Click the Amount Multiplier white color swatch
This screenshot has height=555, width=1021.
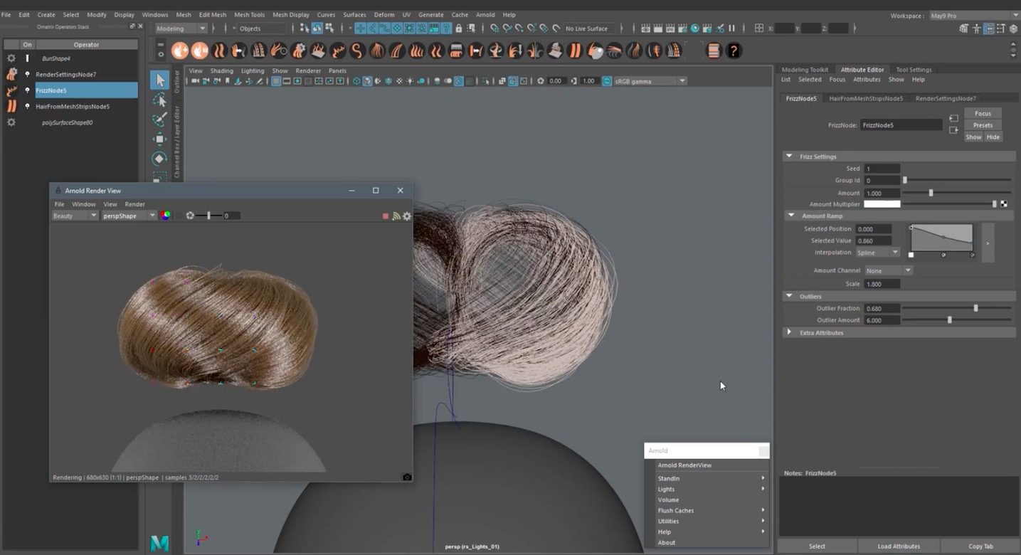(882, 204)
